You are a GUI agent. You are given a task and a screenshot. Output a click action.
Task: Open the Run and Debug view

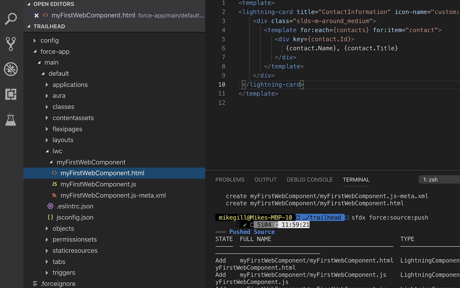click(11, 69)
